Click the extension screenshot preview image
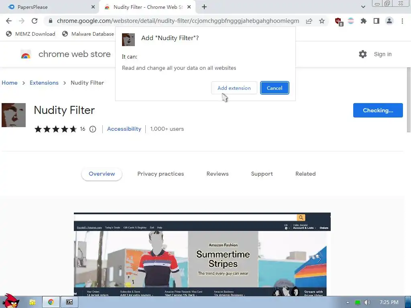The image size is (411, 308). pos(202,254)
